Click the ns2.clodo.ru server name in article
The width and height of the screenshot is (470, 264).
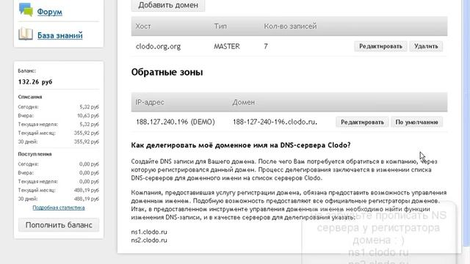coord(149,241)
